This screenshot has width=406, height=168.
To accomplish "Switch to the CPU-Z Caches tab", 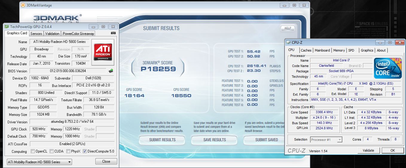I will click(x=306, y=50).
